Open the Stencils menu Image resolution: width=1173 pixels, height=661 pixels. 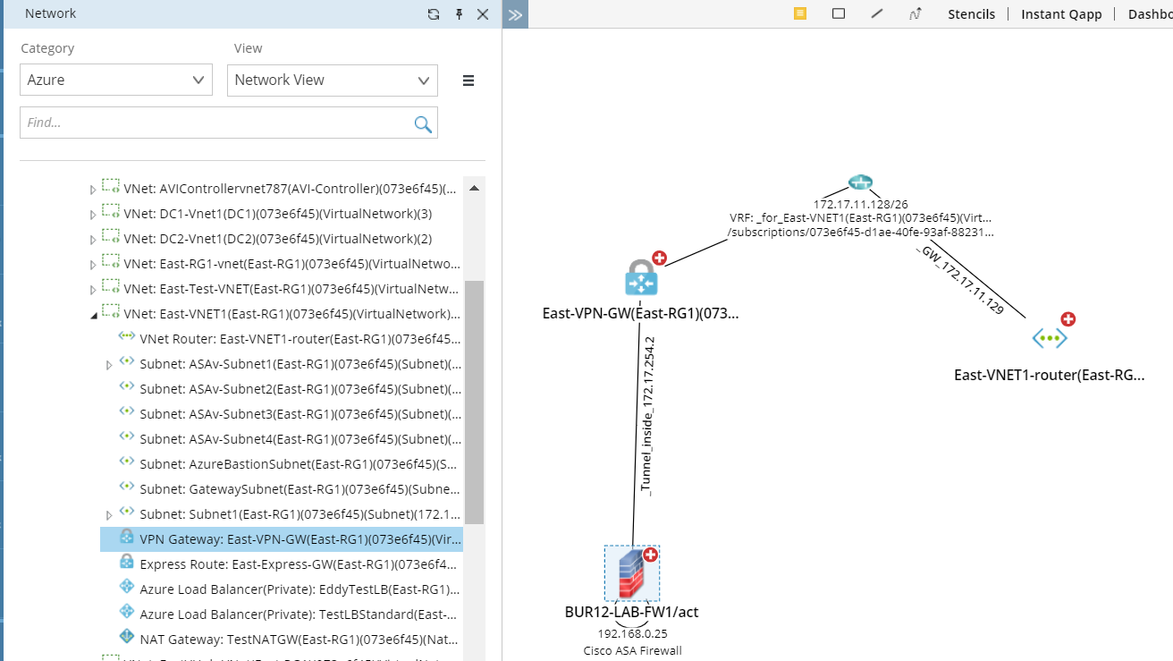point(971,14)
